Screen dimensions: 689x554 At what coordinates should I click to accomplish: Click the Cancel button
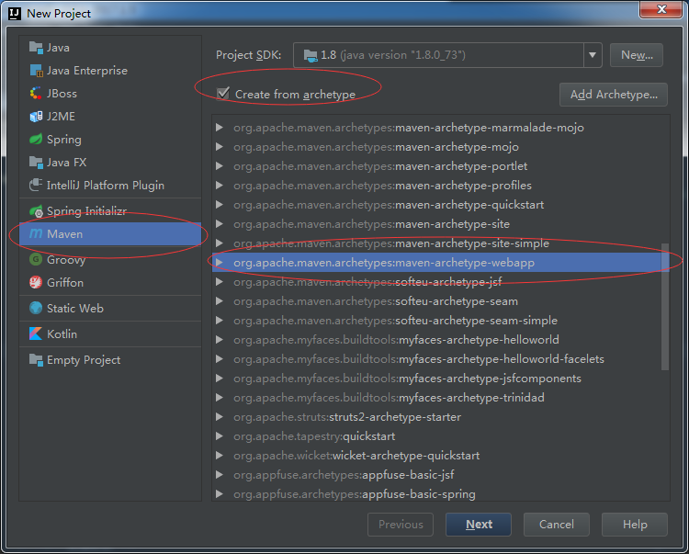coord(557,524)
